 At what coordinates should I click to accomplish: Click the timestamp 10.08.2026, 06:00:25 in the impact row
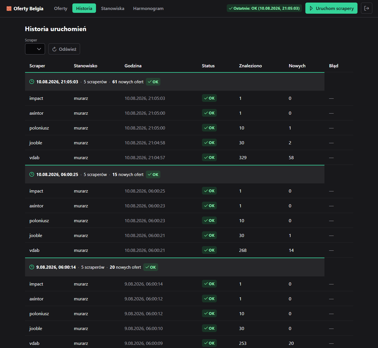tap(145, 191)
